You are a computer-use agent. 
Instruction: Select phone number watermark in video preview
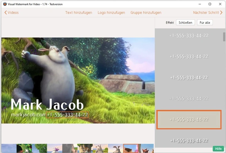(x=67, y=115)
